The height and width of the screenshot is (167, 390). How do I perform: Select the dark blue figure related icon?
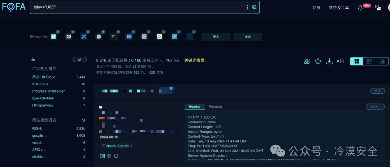point(190,37)
